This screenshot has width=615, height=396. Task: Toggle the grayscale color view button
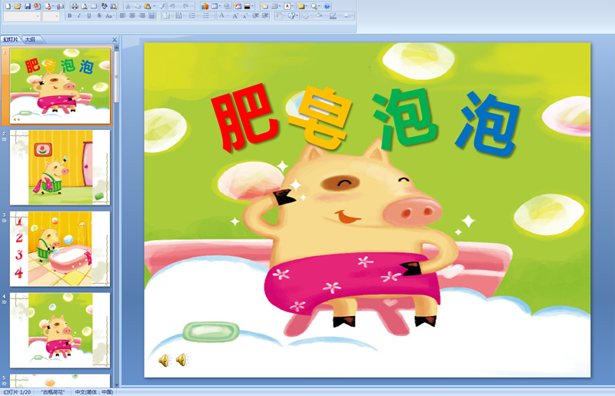[x=247, y=6]
